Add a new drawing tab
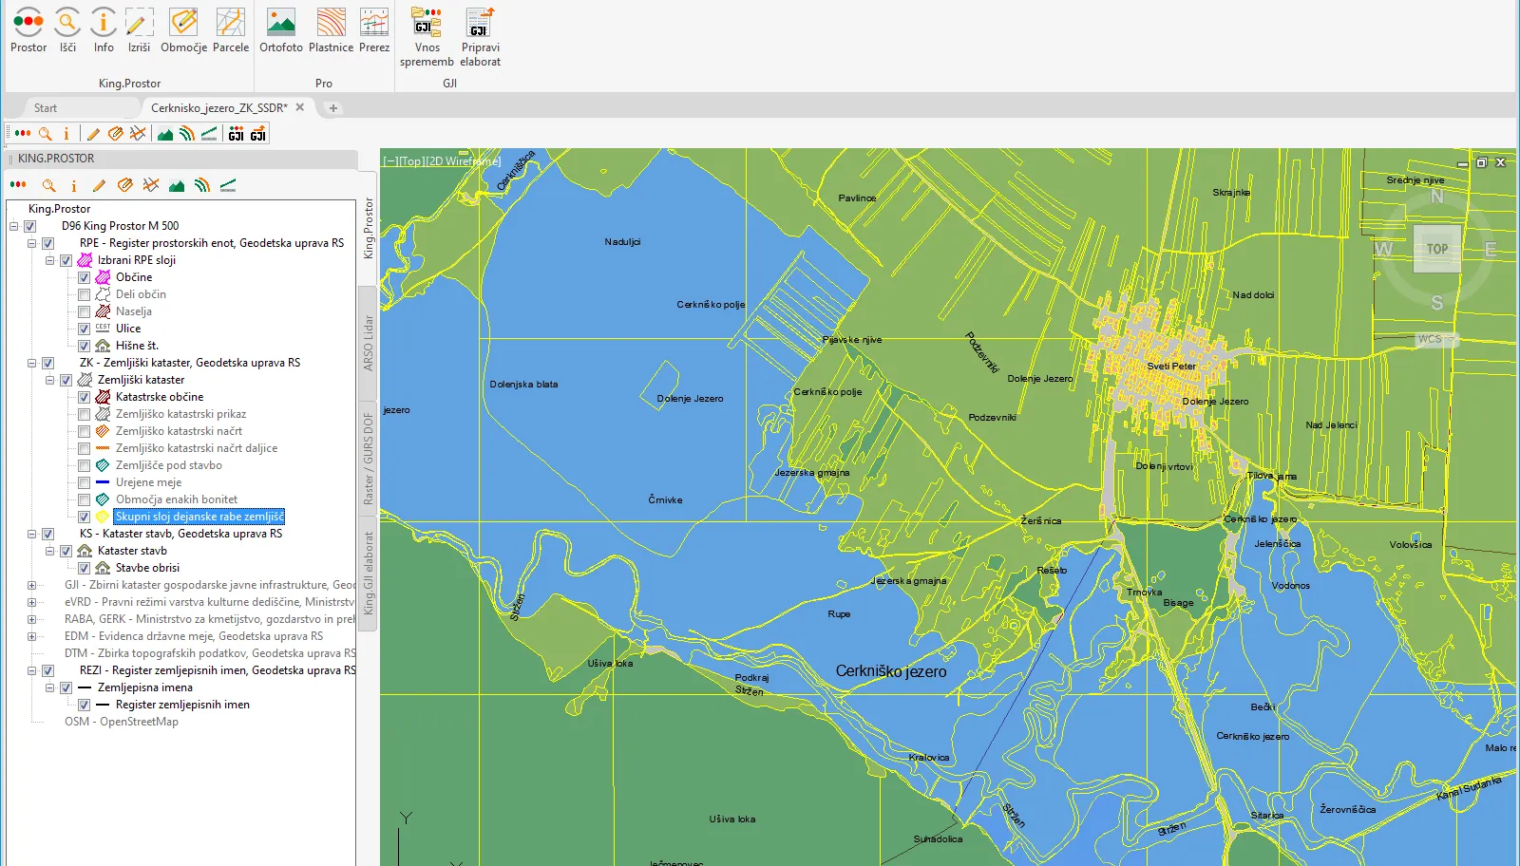This screenshot has height=866, width=1520. pos(333,108)
